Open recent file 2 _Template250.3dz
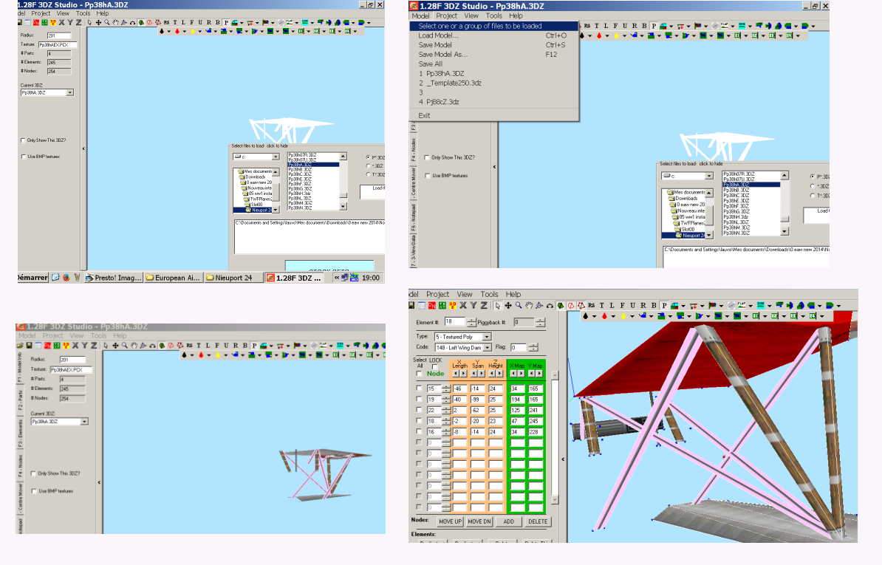This screenshot has height=565, width=882. pyautogui.click(x=450, y=83)
